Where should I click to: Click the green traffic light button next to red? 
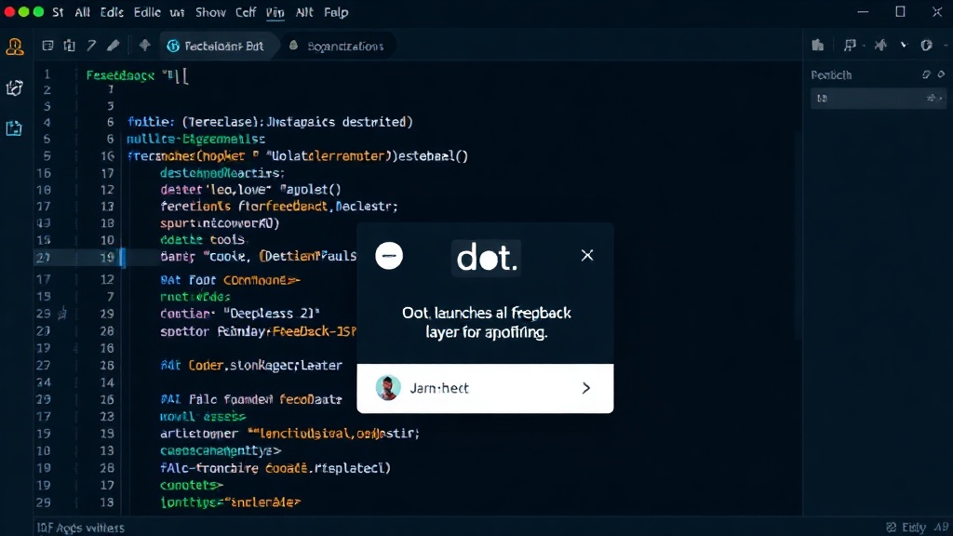pyautogui.click(x=23, y=11)
